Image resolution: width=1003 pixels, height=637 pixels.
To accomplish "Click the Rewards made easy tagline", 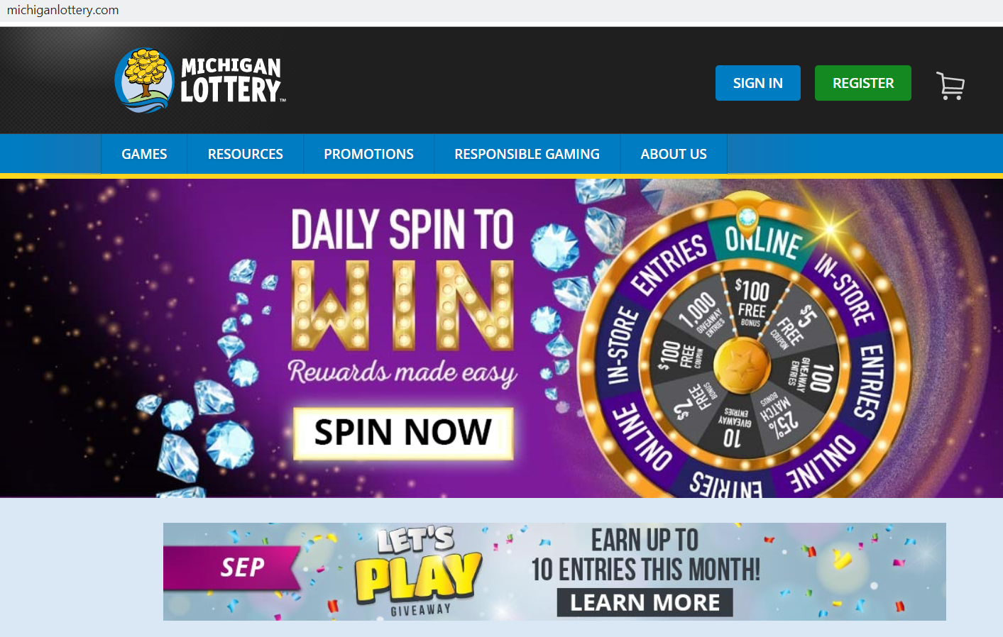I will coord(402,372).
